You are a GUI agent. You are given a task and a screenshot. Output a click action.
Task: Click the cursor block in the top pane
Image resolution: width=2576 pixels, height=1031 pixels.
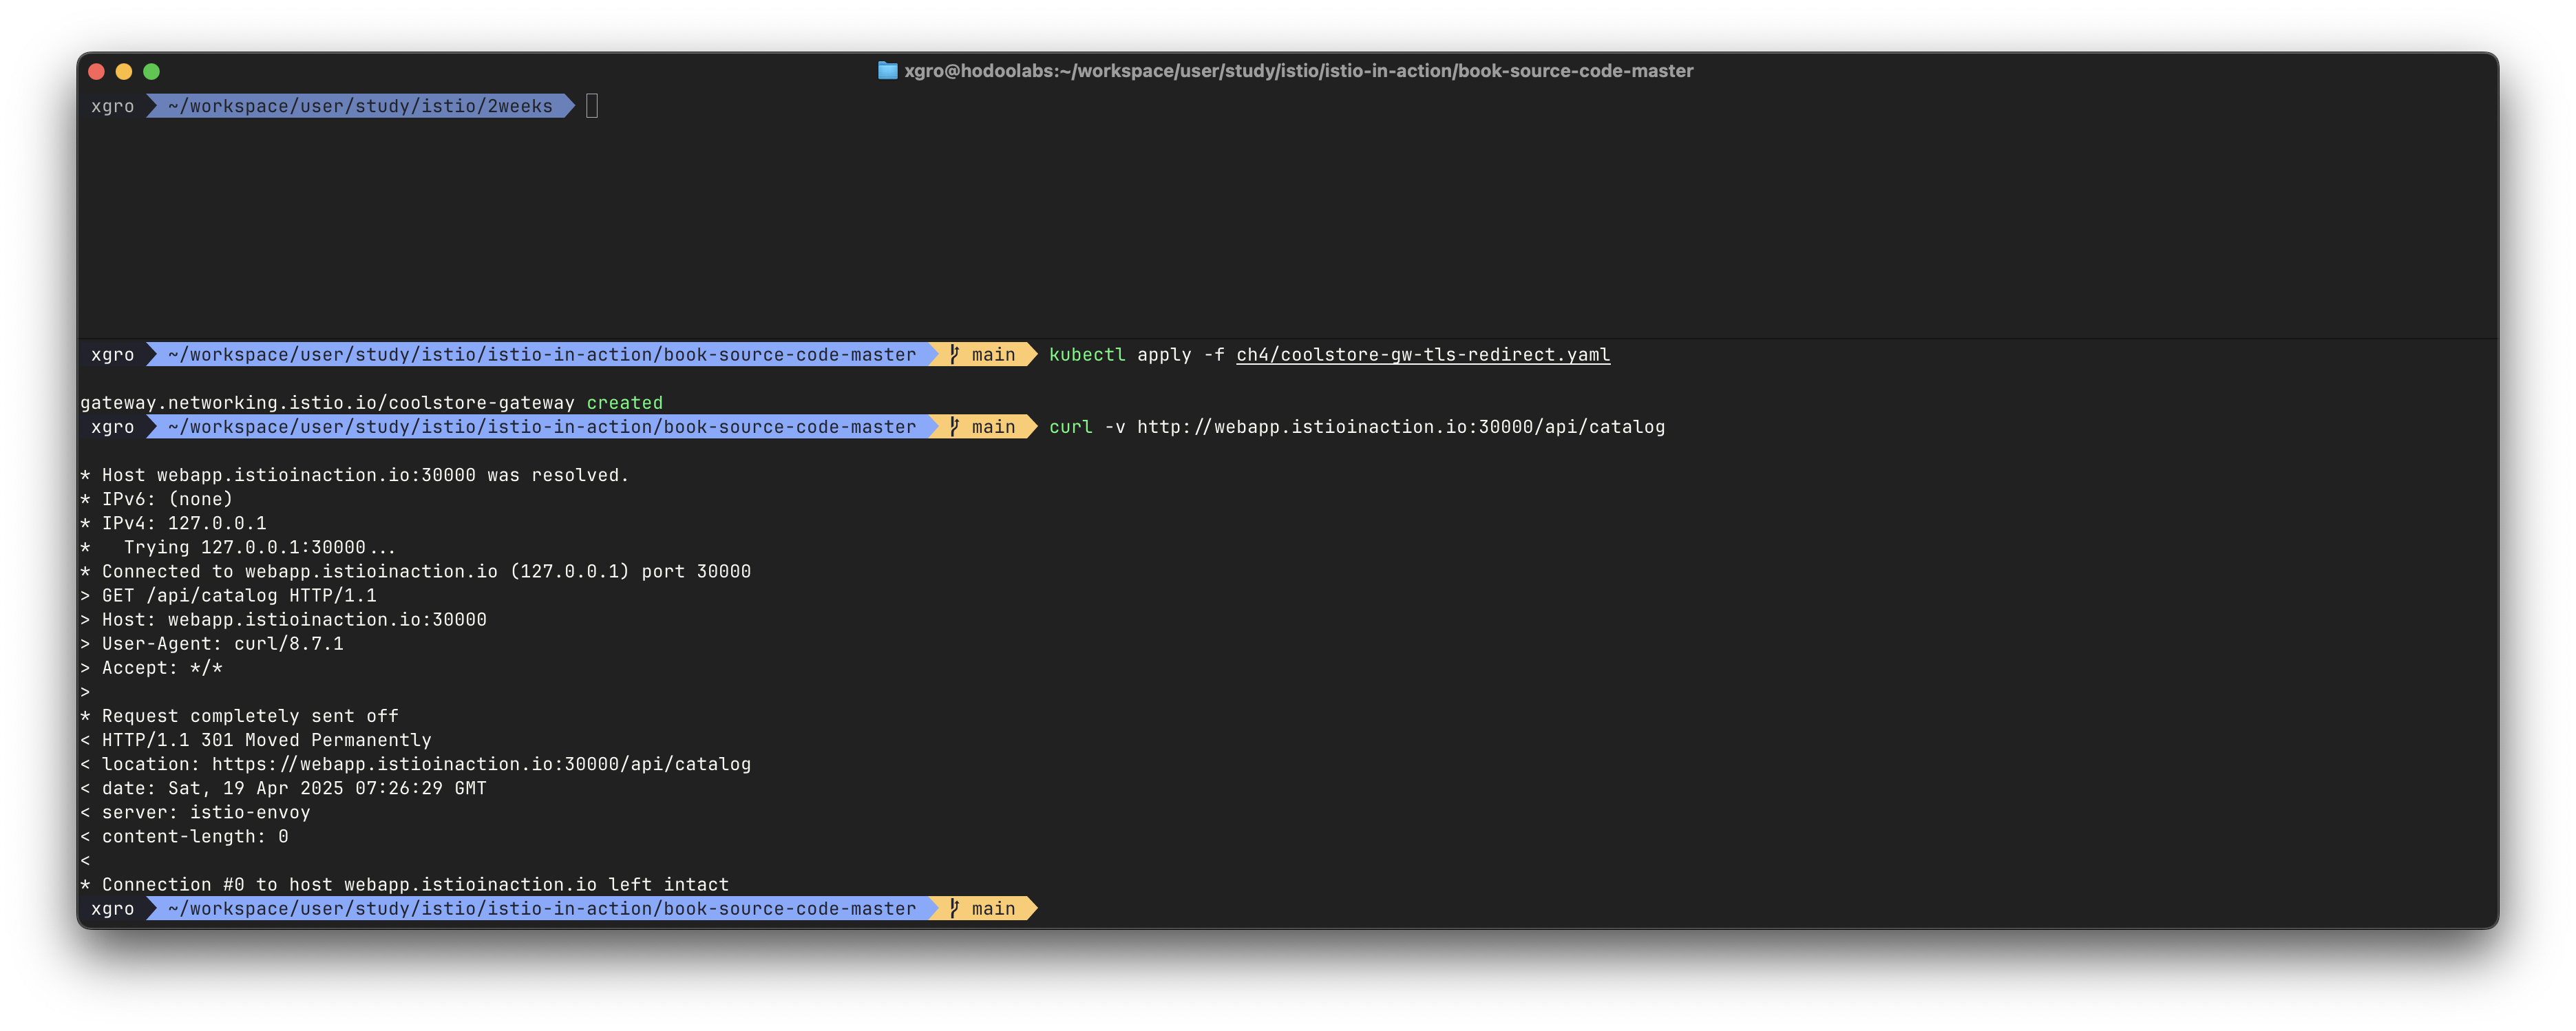592,105
